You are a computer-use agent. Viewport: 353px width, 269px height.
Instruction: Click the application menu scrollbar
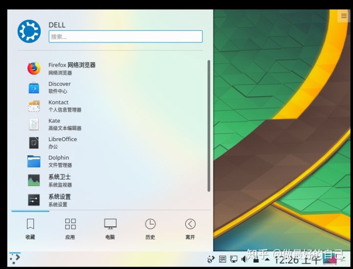(x=209, y=126)
